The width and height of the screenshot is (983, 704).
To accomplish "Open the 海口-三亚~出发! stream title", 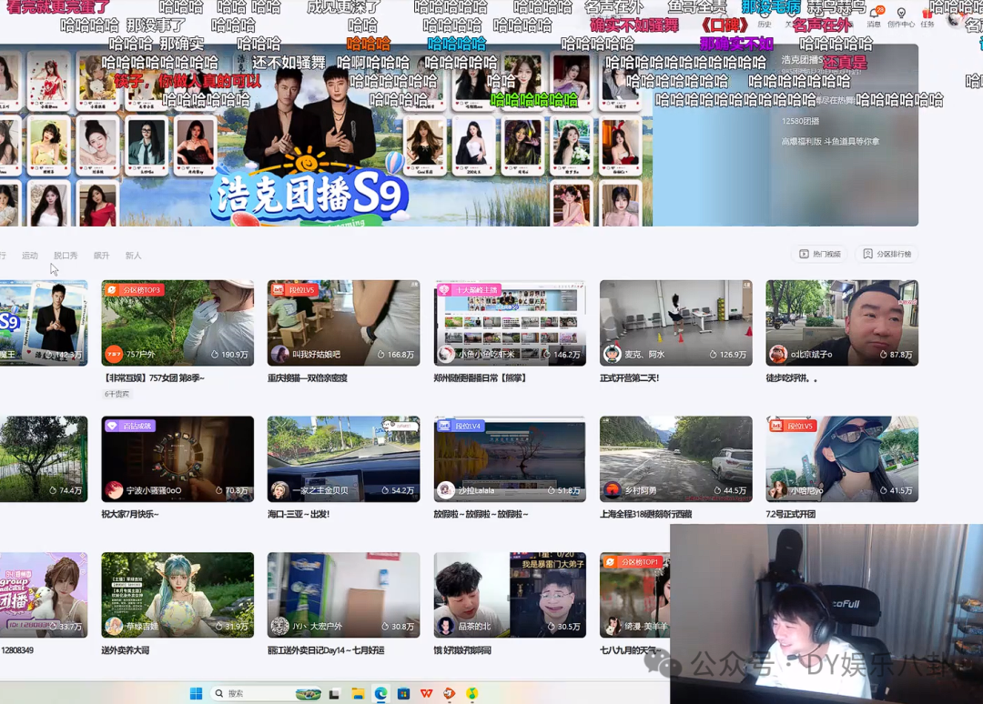I will click(x=299, y=514).
